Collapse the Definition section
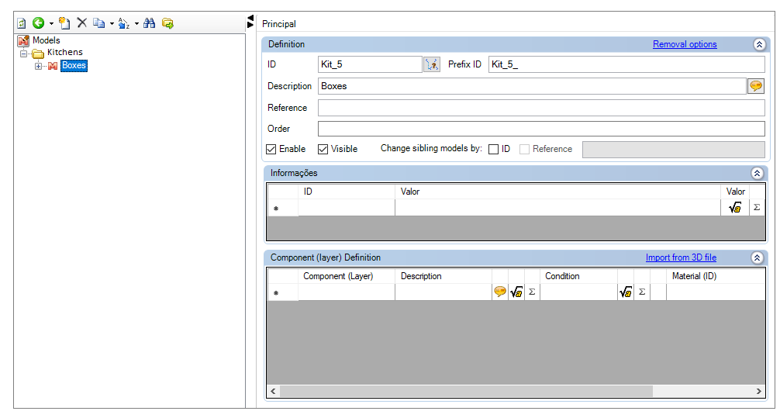 (x=759, y=44)
